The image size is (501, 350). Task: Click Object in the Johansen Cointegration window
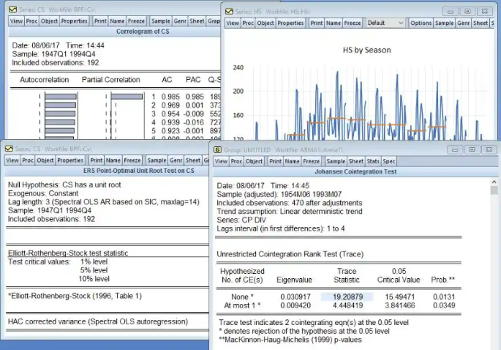[254, 161]
